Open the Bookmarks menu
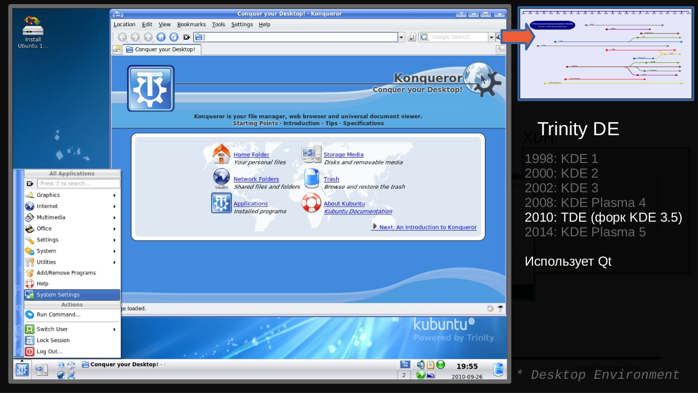This screenshot has width=698, height=393. [x=192, y=24]
